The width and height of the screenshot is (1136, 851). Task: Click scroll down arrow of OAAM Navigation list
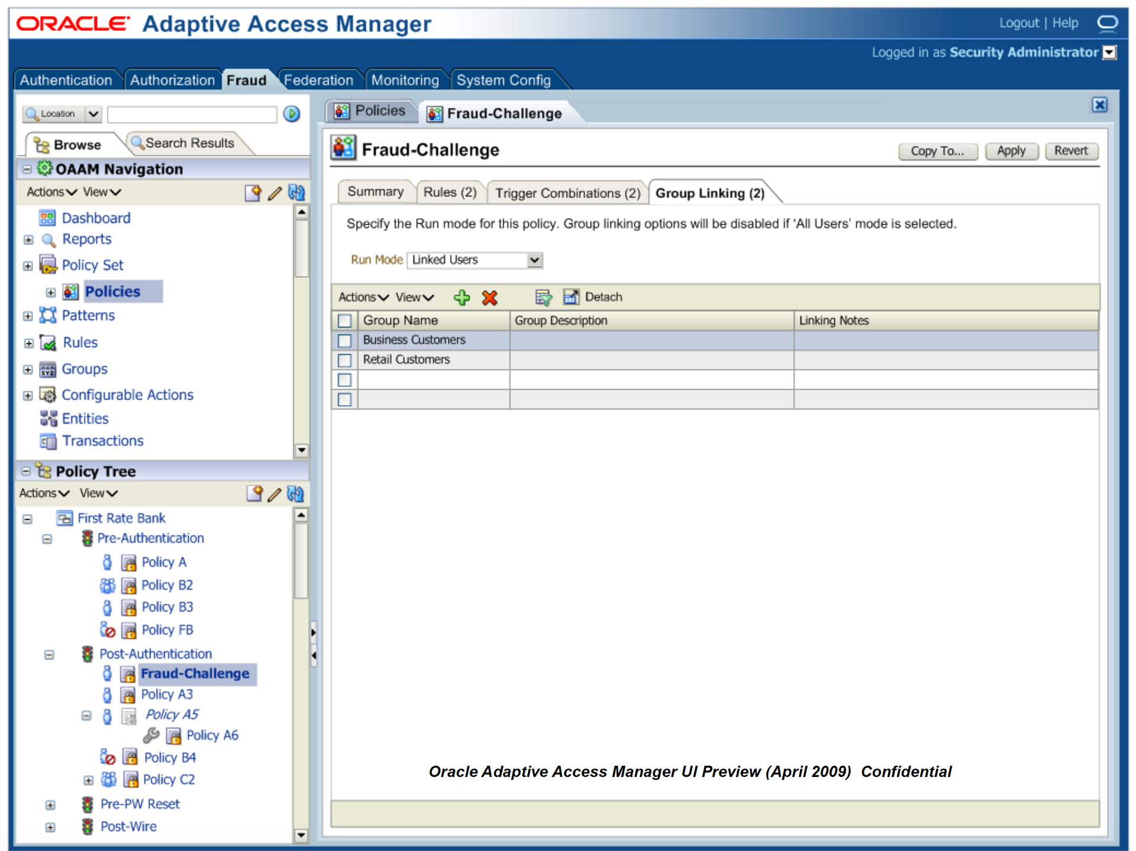coord(301,451)
